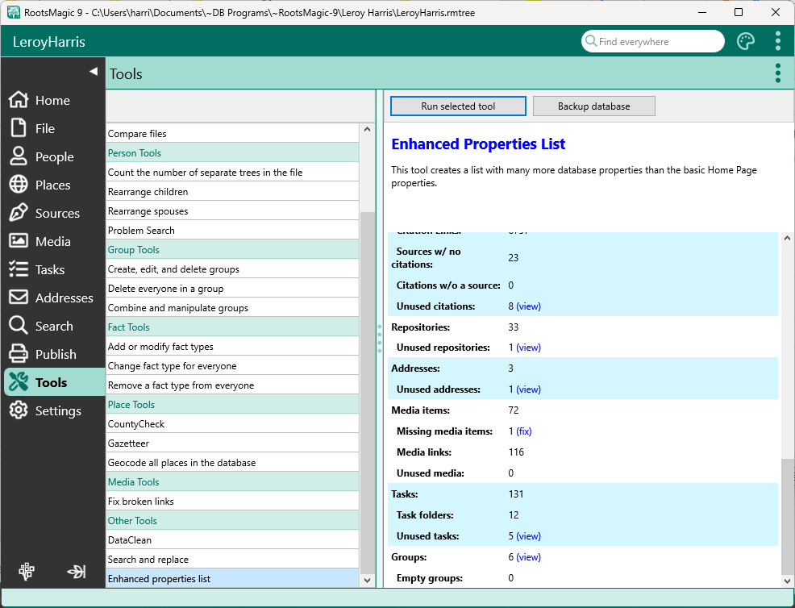This screenshot has width=795, height=608.
Task: Open the Places globe section
Action: point(52,185)
